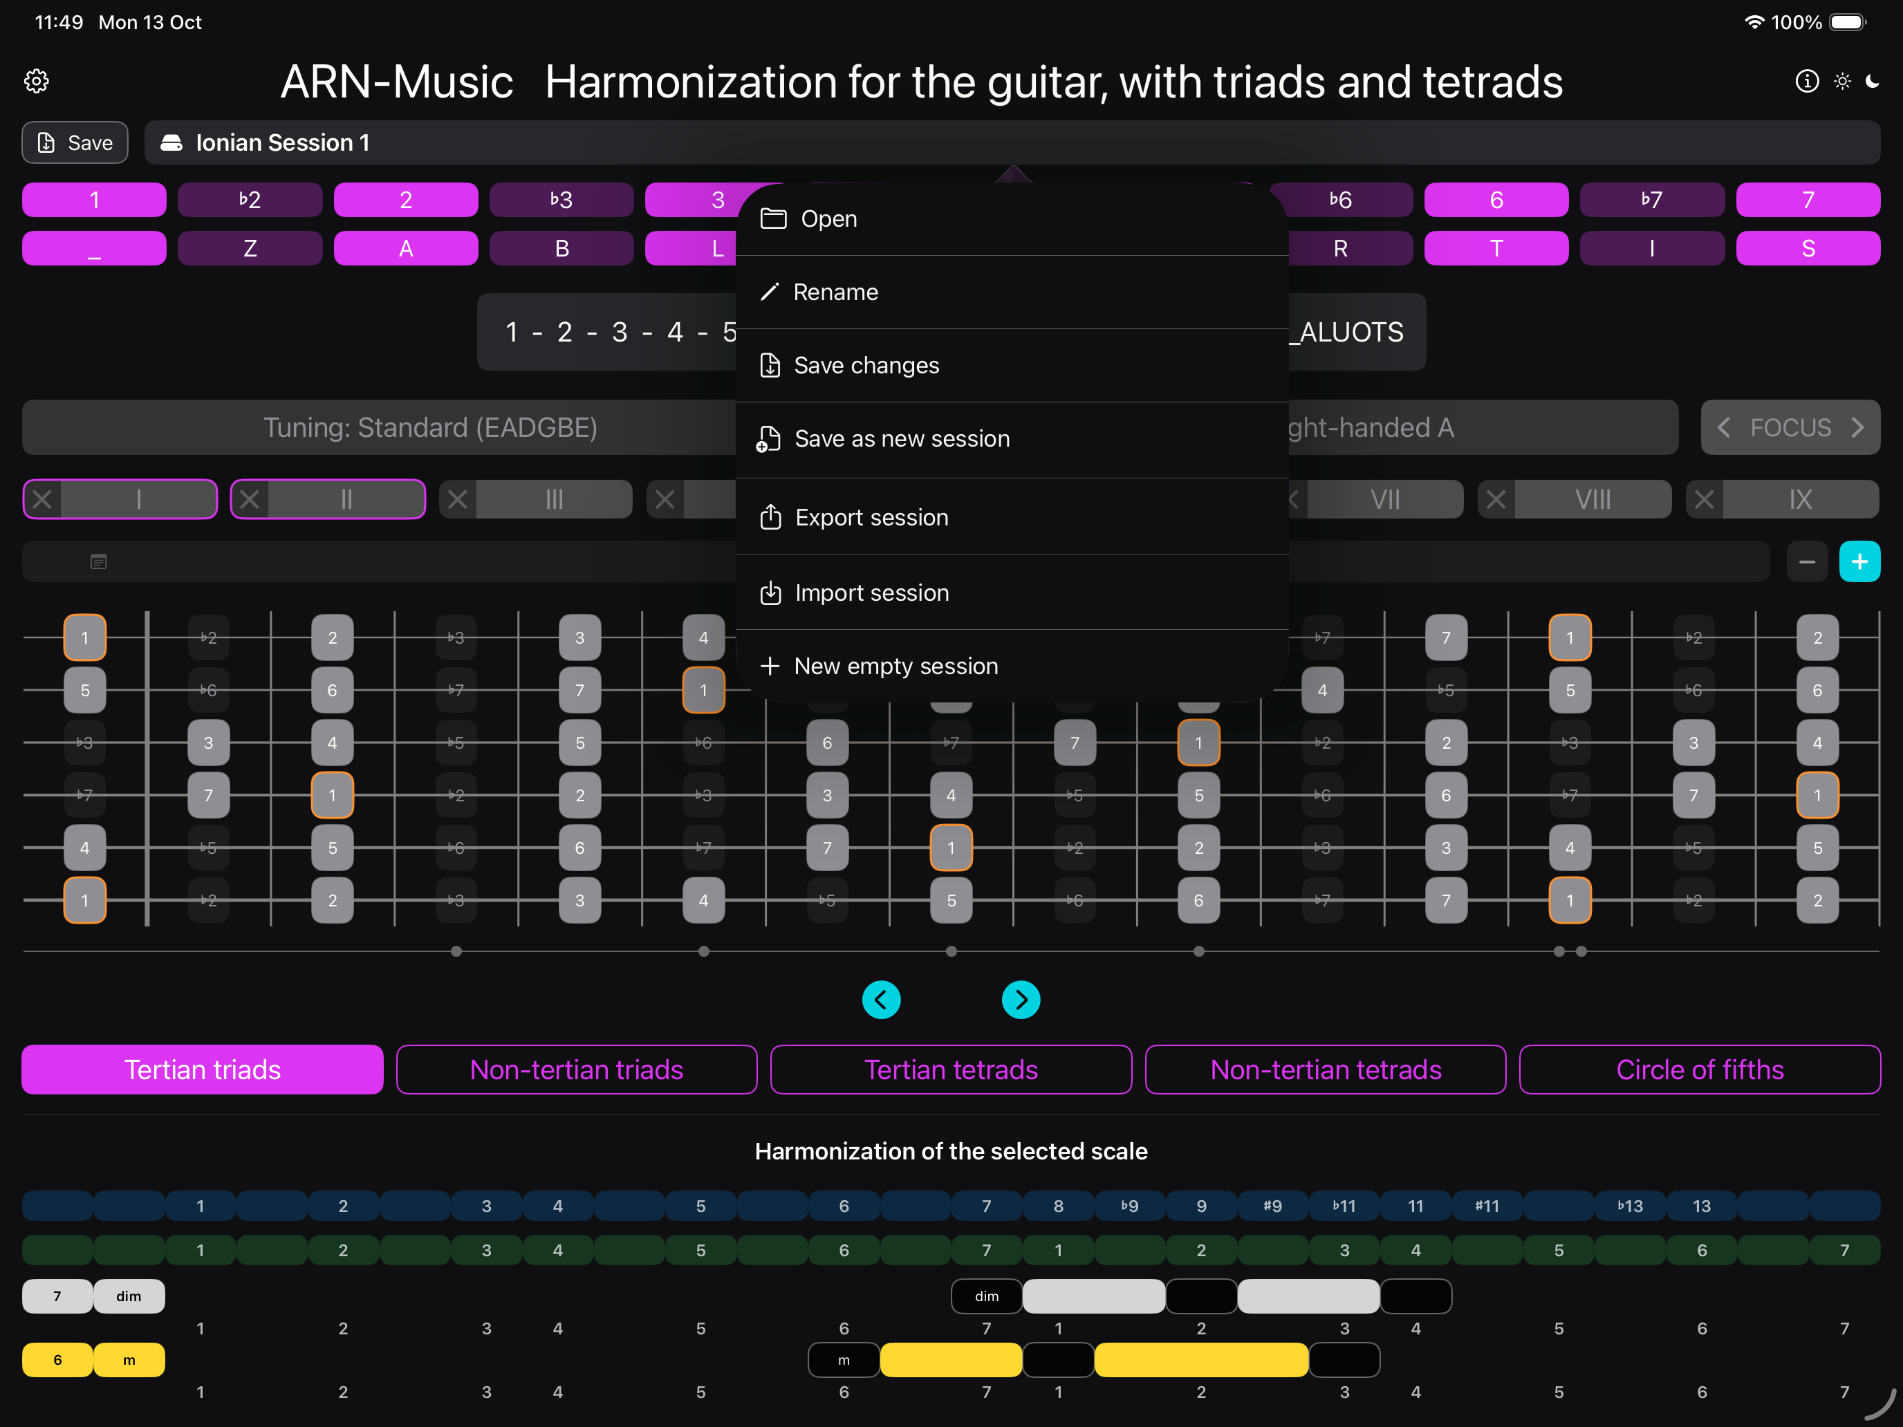Click the cyan plus button
Image resolution: width=1903 pixels, height=1427 pixels.
pos(1859,561)
